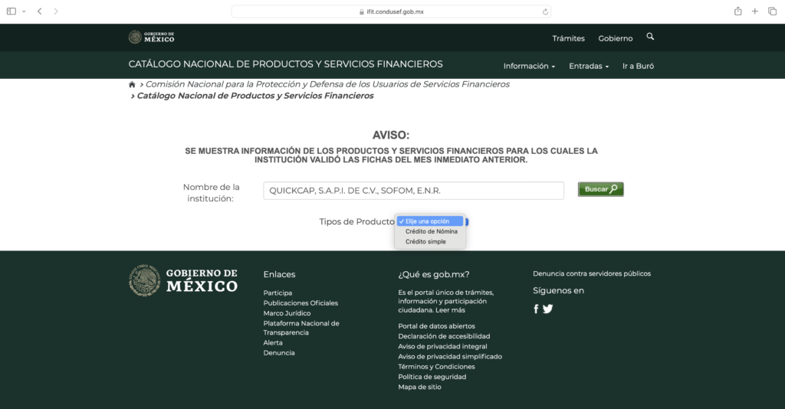Go back with the browser back arrow
Screen dimensions: 785x409
39,11
